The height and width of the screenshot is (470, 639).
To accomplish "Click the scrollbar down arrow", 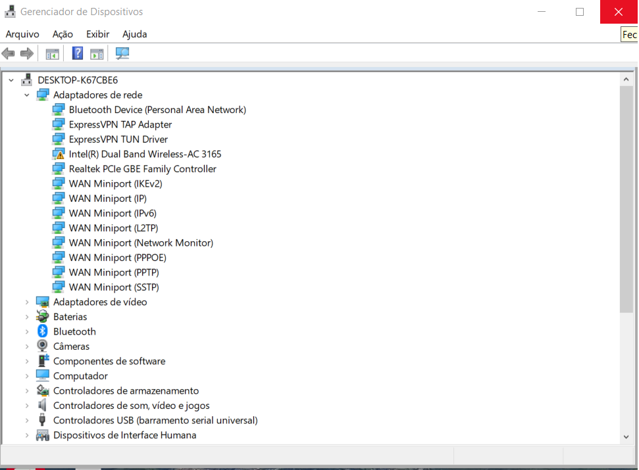I will click(x=626, y=437).
